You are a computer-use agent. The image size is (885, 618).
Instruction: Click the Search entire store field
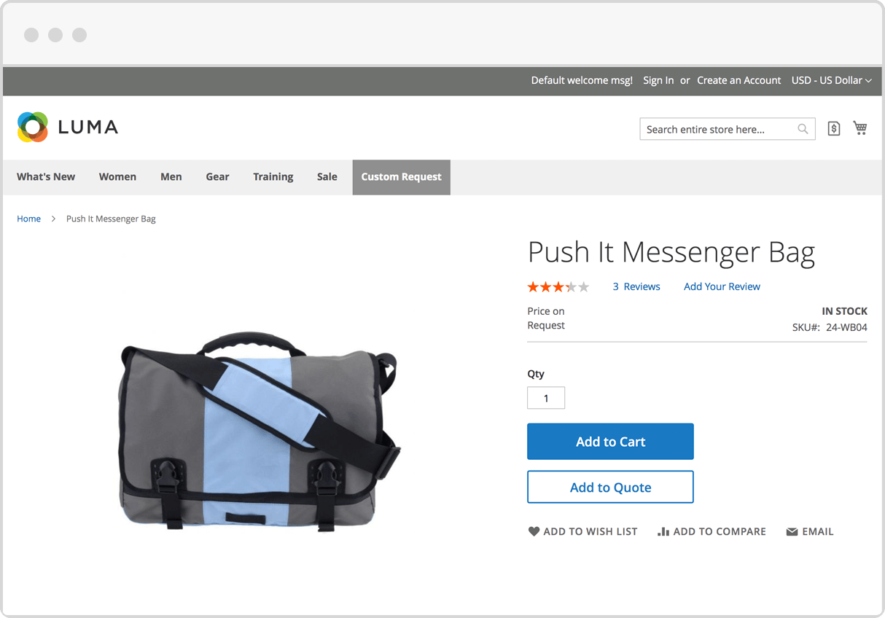[718, 129]
